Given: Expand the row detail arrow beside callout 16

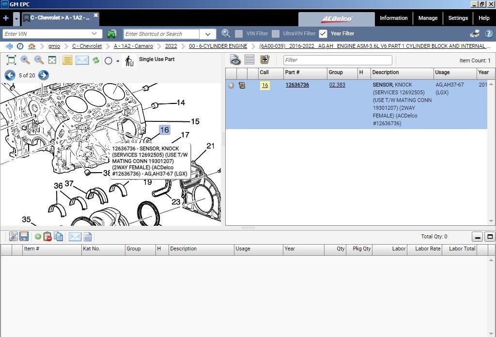Looking at the screenshot, I should [x=232, y=85].
